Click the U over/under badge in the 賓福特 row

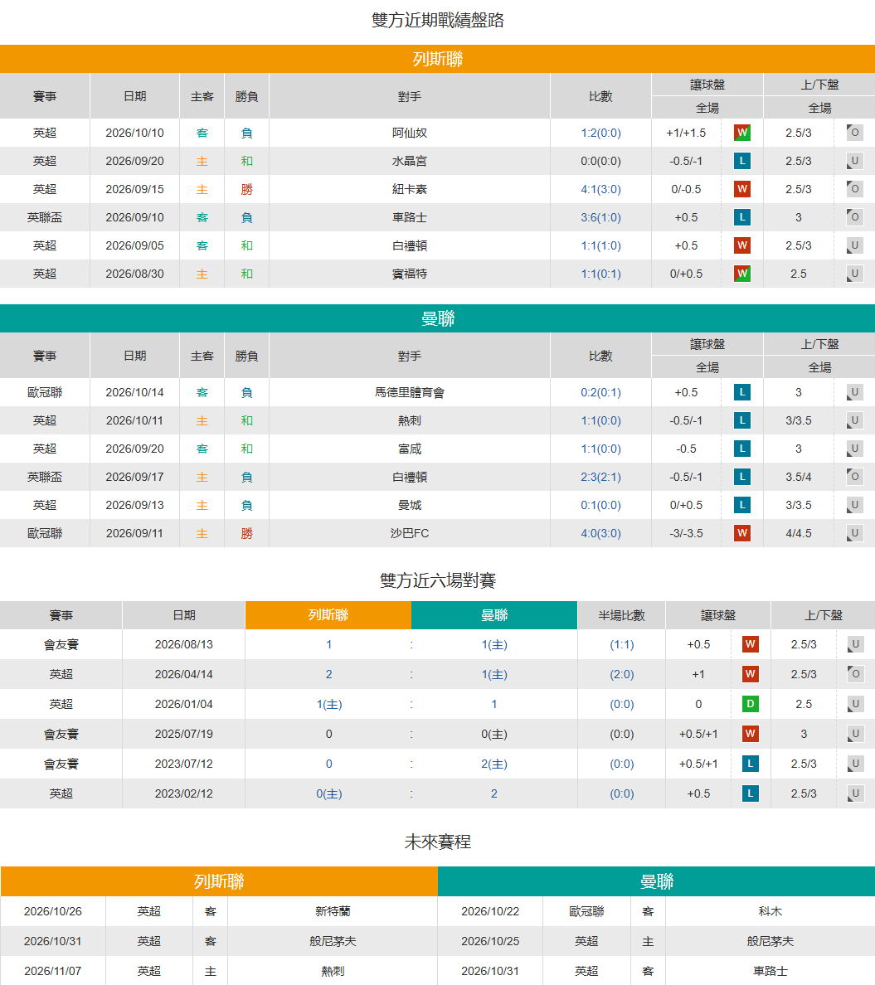854,274
